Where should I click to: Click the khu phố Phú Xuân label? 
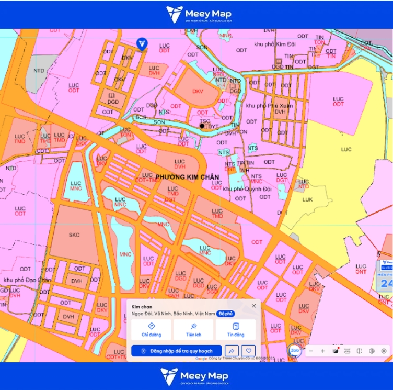point(269,106)
